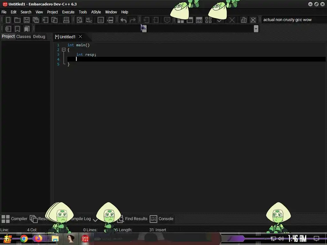Open the Console bottom tab
Image resolution: width=327 pixels, height=245 pixels.
162,219
